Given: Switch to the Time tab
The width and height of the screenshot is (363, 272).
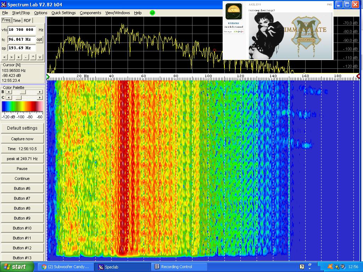Looking at the screenshot, I should click(x=17, y=21).
